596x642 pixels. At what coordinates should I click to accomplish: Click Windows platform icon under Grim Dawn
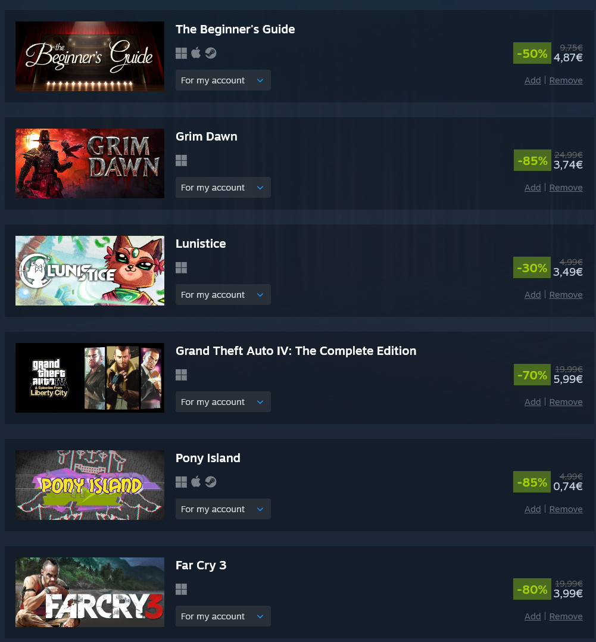[181, 161]
